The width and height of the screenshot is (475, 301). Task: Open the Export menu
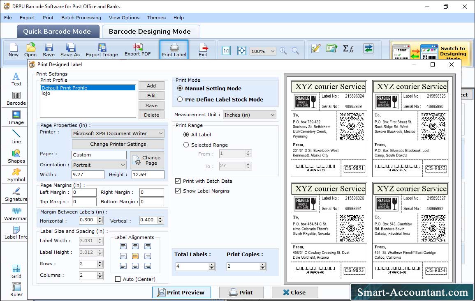[27, 18]
